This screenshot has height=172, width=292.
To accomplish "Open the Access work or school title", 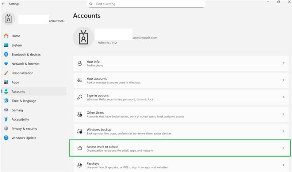I will [103, 146].
